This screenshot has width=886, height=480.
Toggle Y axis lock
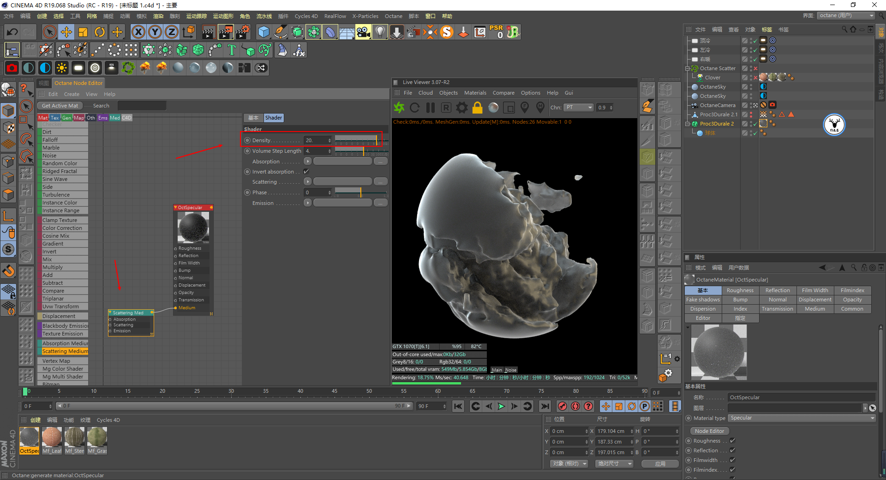pos(155,32)
